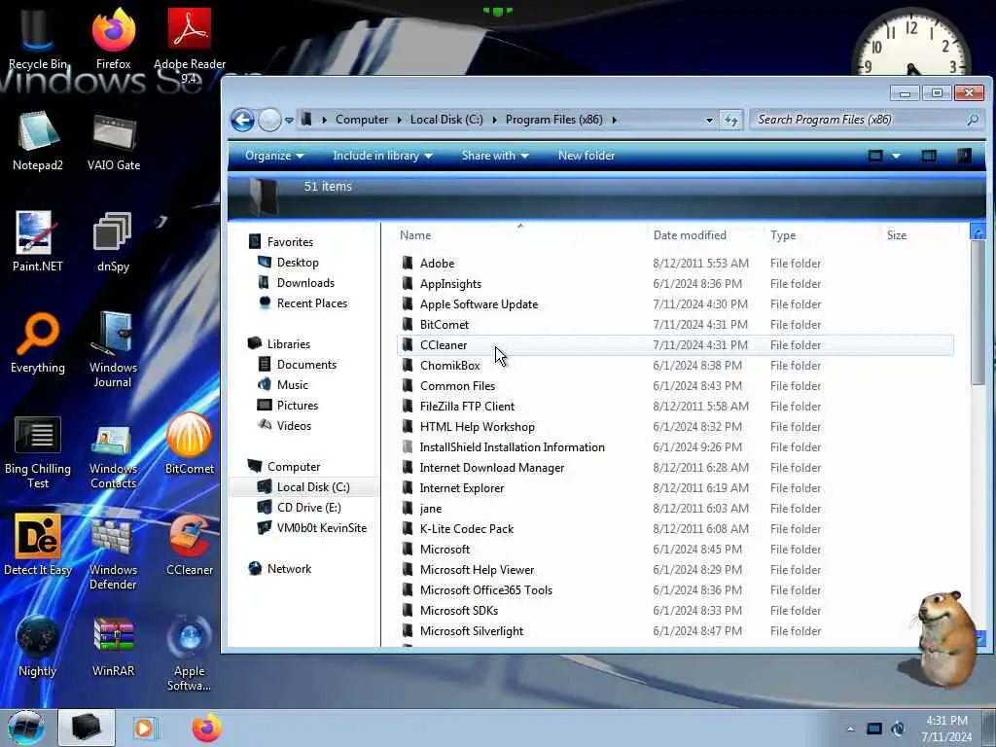Select the dnSpy desktop icon
Viewport: 996px width, 747px height.
click(x=113, y=241)
